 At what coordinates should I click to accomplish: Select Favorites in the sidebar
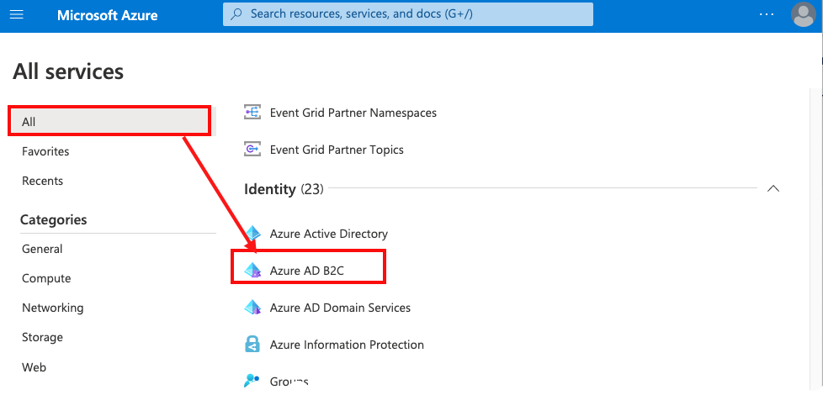click(x=45, y=151)
